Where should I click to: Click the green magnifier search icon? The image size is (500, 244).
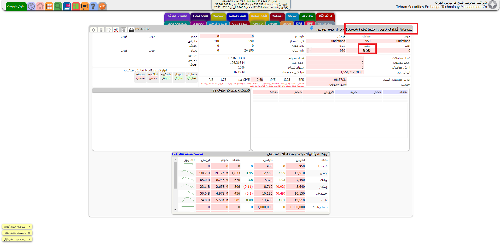[58, 6]
